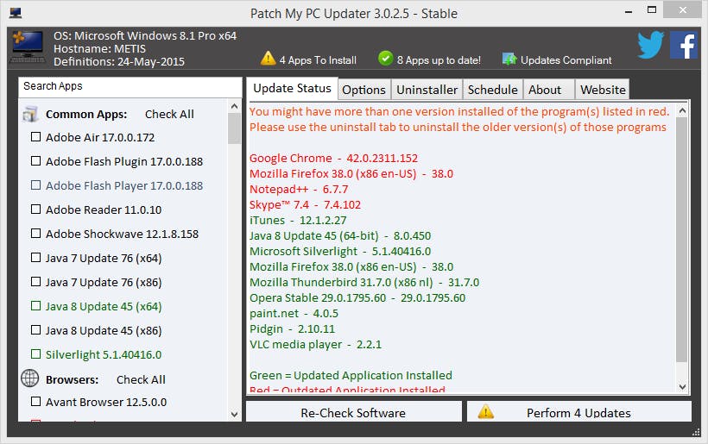Minimize the Patch My PC window
The width and height of the screenshot is (708, 444).
[x=628, y=11]
